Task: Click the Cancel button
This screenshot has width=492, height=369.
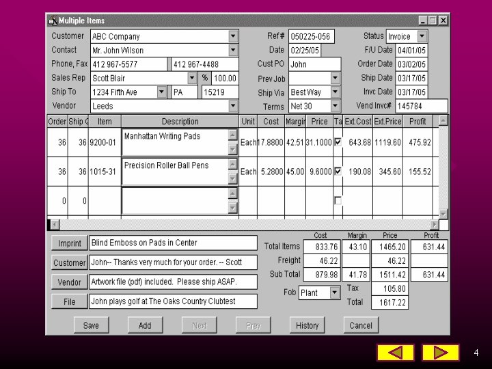Action: 361,325
